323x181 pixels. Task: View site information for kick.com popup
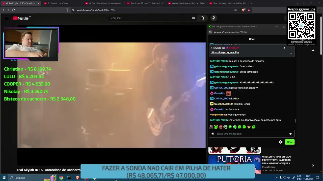coord(210,32)
